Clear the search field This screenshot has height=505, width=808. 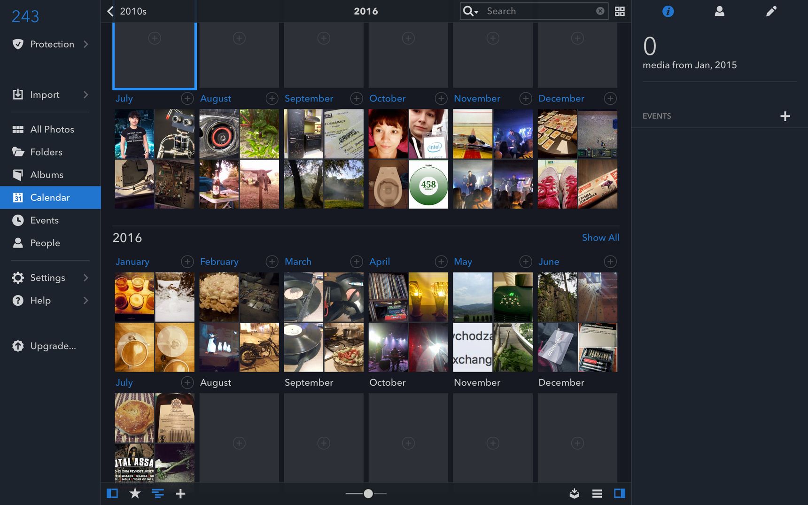pyautogui.click(x=600, y=11)
